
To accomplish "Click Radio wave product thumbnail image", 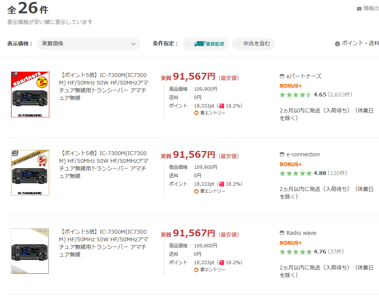I will click(x=30, y=251).
